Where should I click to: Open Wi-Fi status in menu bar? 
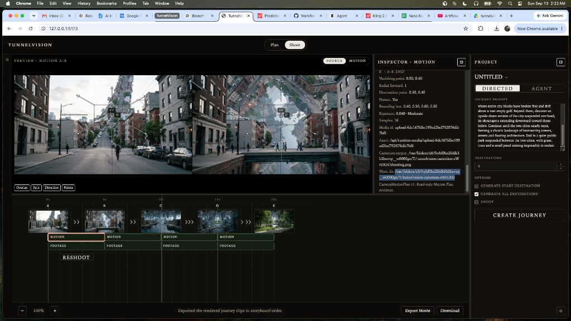[x=500, y=3]
